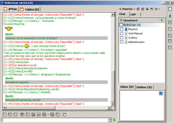This screenshot has height=124, width=174.
Task: Click the message box stepper up arrow
Action: (x=110, y=119)
